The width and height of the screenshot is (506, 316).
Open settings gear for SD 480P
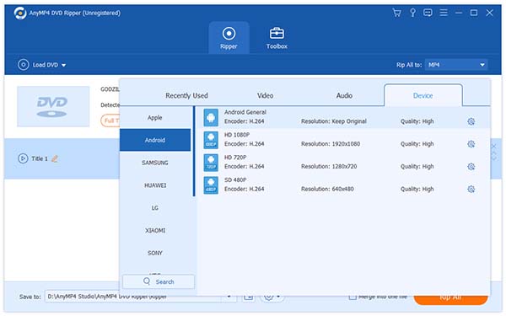[x=471, y=190]
